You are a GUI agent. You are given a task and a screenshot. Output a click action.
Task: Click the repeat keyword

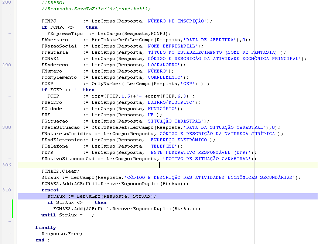(x=50, y=190)
